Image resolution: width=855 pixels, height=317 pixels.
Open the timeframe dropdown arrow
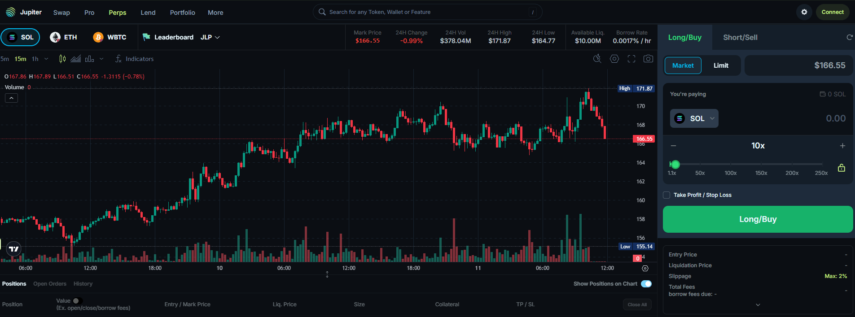point(46,59)
